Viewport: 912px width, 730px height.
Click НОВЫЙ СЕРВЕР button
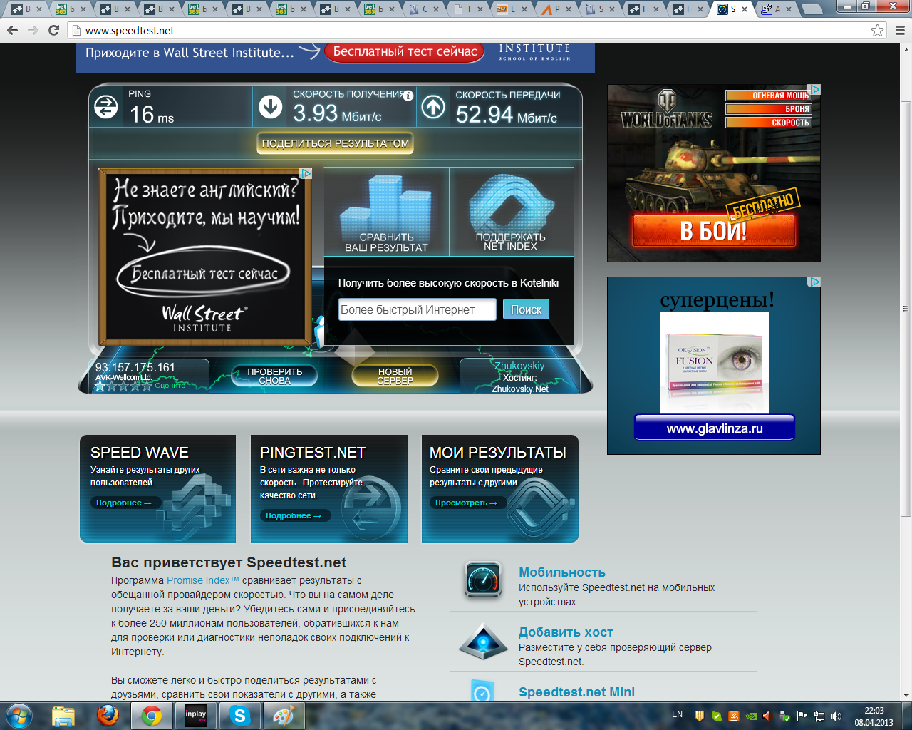tap(395, 376)
